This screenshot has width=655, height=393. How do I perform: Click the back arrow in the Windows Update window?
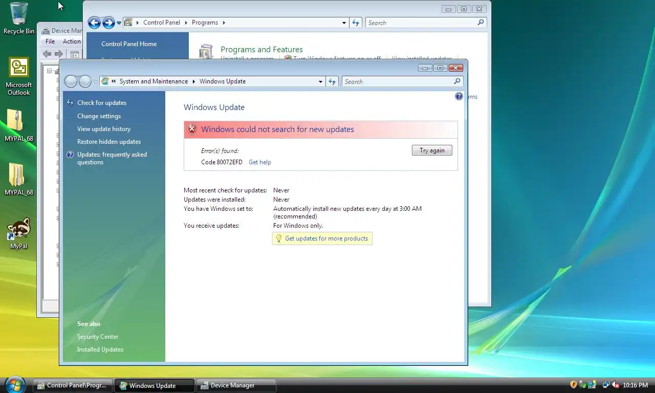point(71,81)
